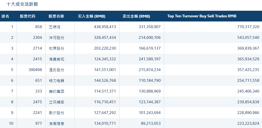The width and height of the screenshot is (262, 128).
Task: Click the 卖出金额 (RMB) column header
Action: click(136, 16)
